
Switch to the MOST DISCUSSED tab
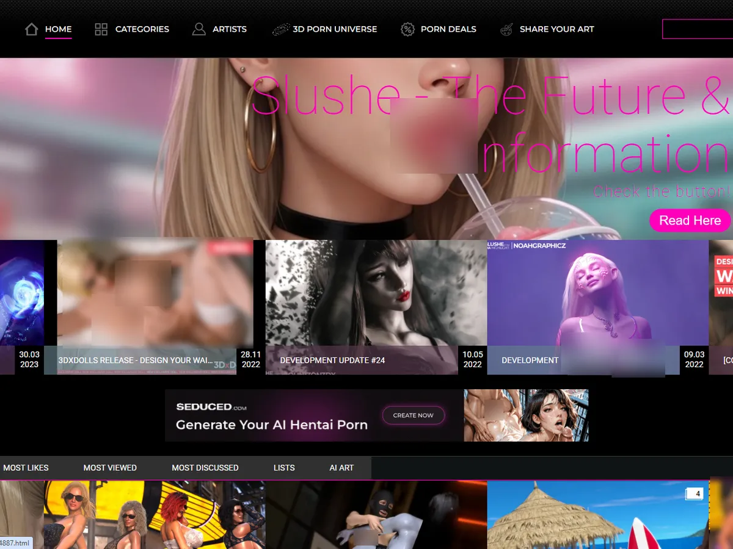[x=205, y=468]
